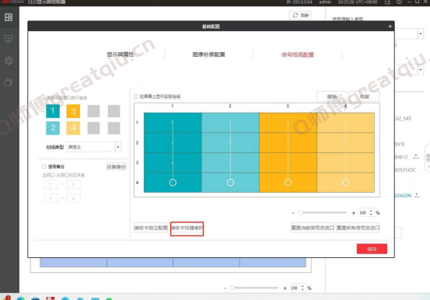Click the dialog zoom value field showing 100
This screenshot has height=300, width=430.
[x=363, y=213]
